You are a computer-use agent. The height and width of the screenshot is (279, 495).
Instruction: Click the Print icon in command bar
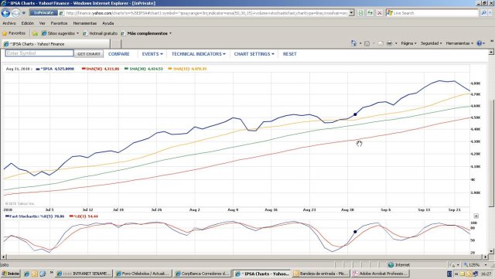[390, 43]
